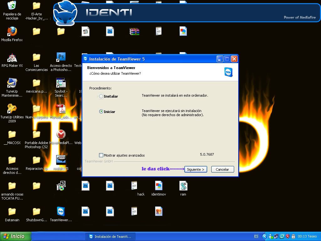Click the red security shield tray icon

[288, 236]
